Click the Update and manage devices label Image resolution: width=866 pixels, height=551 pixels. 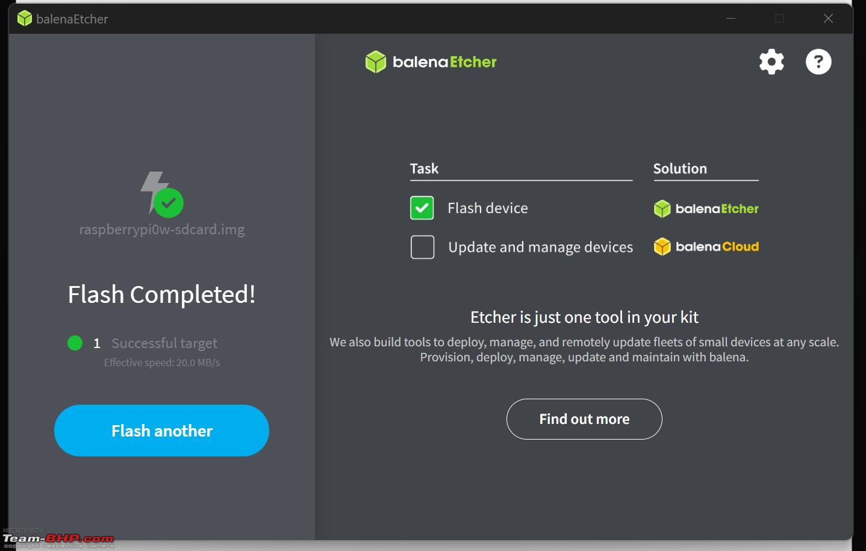click(541, 247)
